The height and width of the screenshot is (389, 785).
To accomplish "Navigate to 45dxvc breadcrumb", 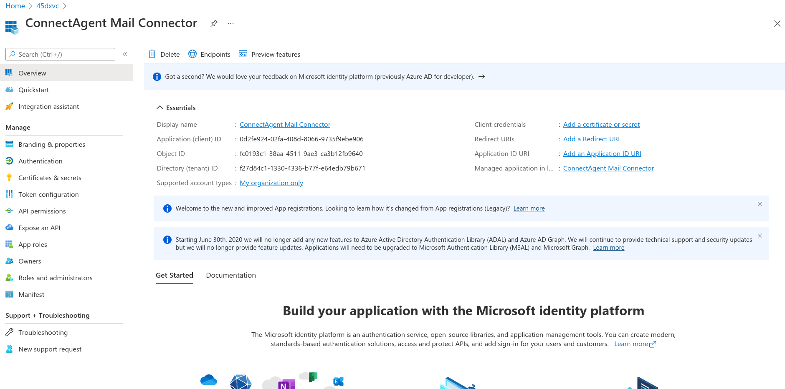I will pos(48,6).
